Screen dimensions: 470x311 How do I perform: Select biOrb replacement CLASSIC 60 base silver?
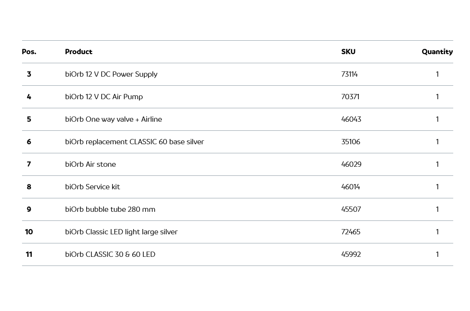[x=135, y=142]
